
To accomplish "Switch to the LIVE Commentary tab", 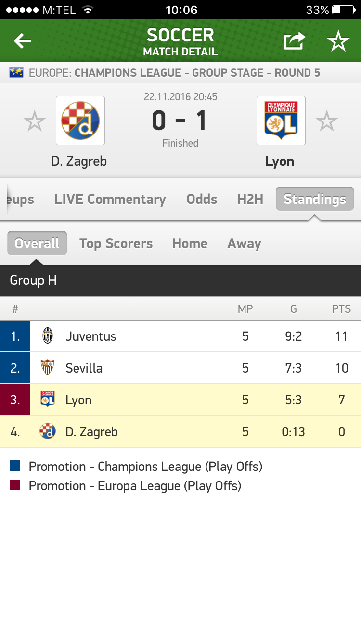I will click(x=110, y=199).
